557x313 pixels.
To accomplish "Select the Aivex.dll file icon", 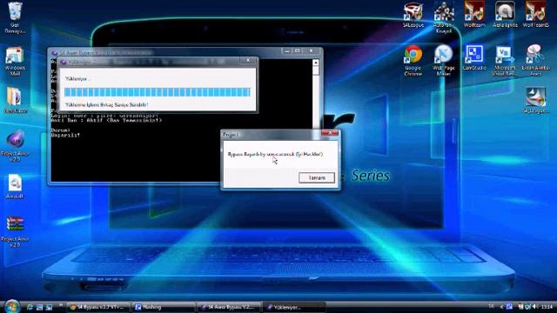I will pyautogui.click(x=15, y=186).
